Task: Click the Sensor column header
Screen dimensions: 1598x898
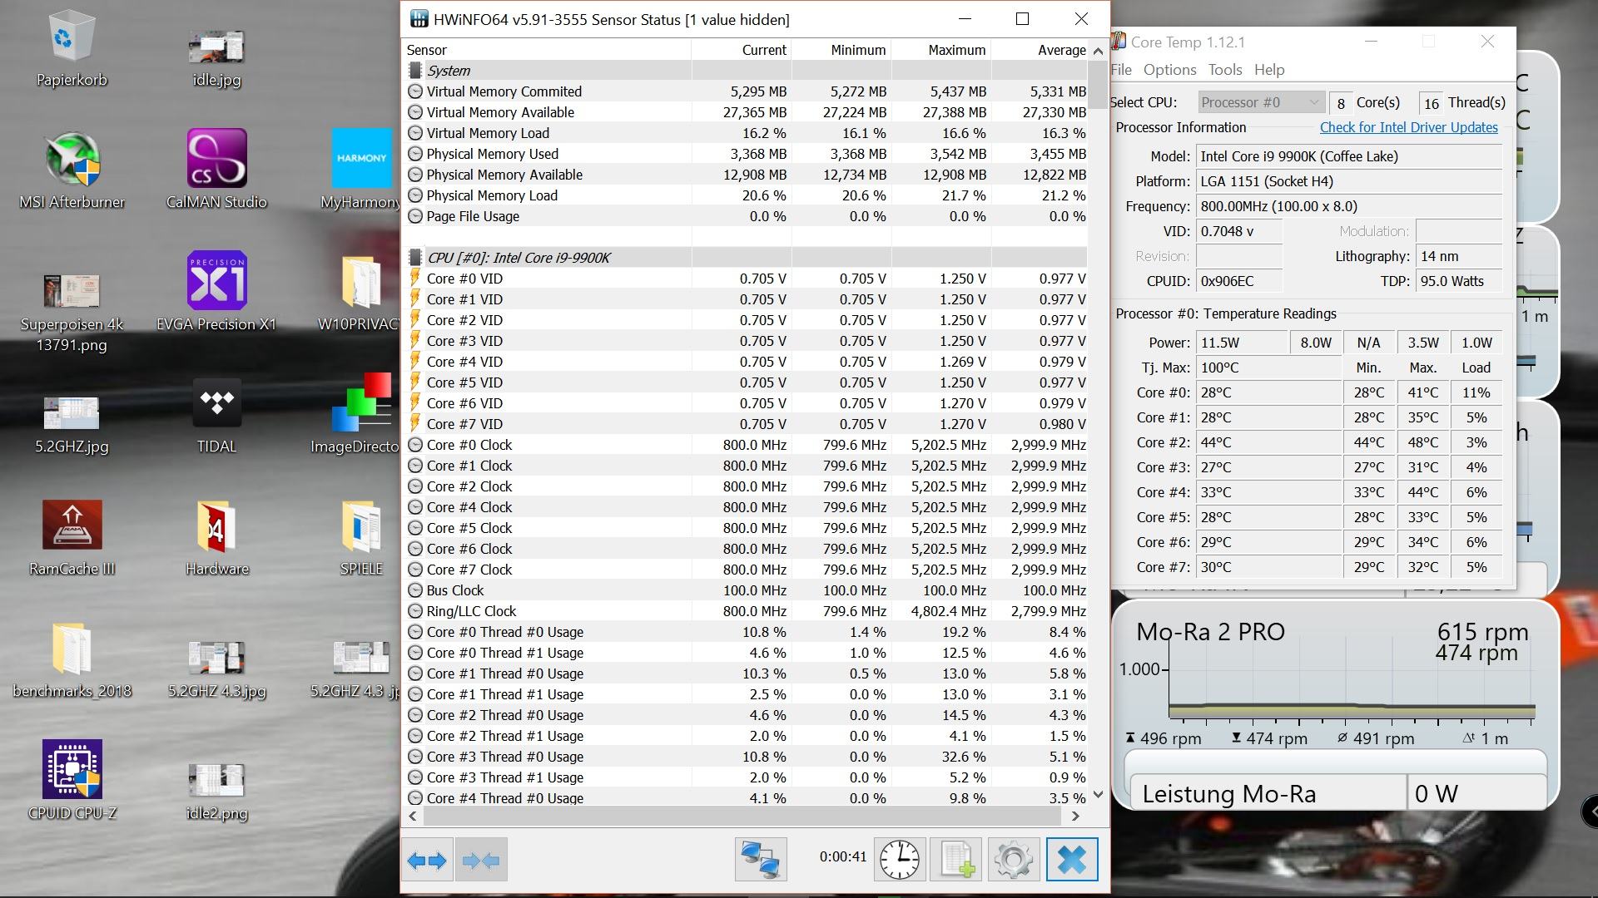Action: coord(548,50)
